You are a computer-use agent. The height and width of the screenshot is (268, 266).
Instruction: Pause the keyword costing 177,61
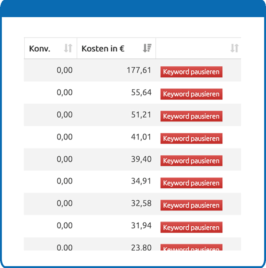(x=191, y=72)
